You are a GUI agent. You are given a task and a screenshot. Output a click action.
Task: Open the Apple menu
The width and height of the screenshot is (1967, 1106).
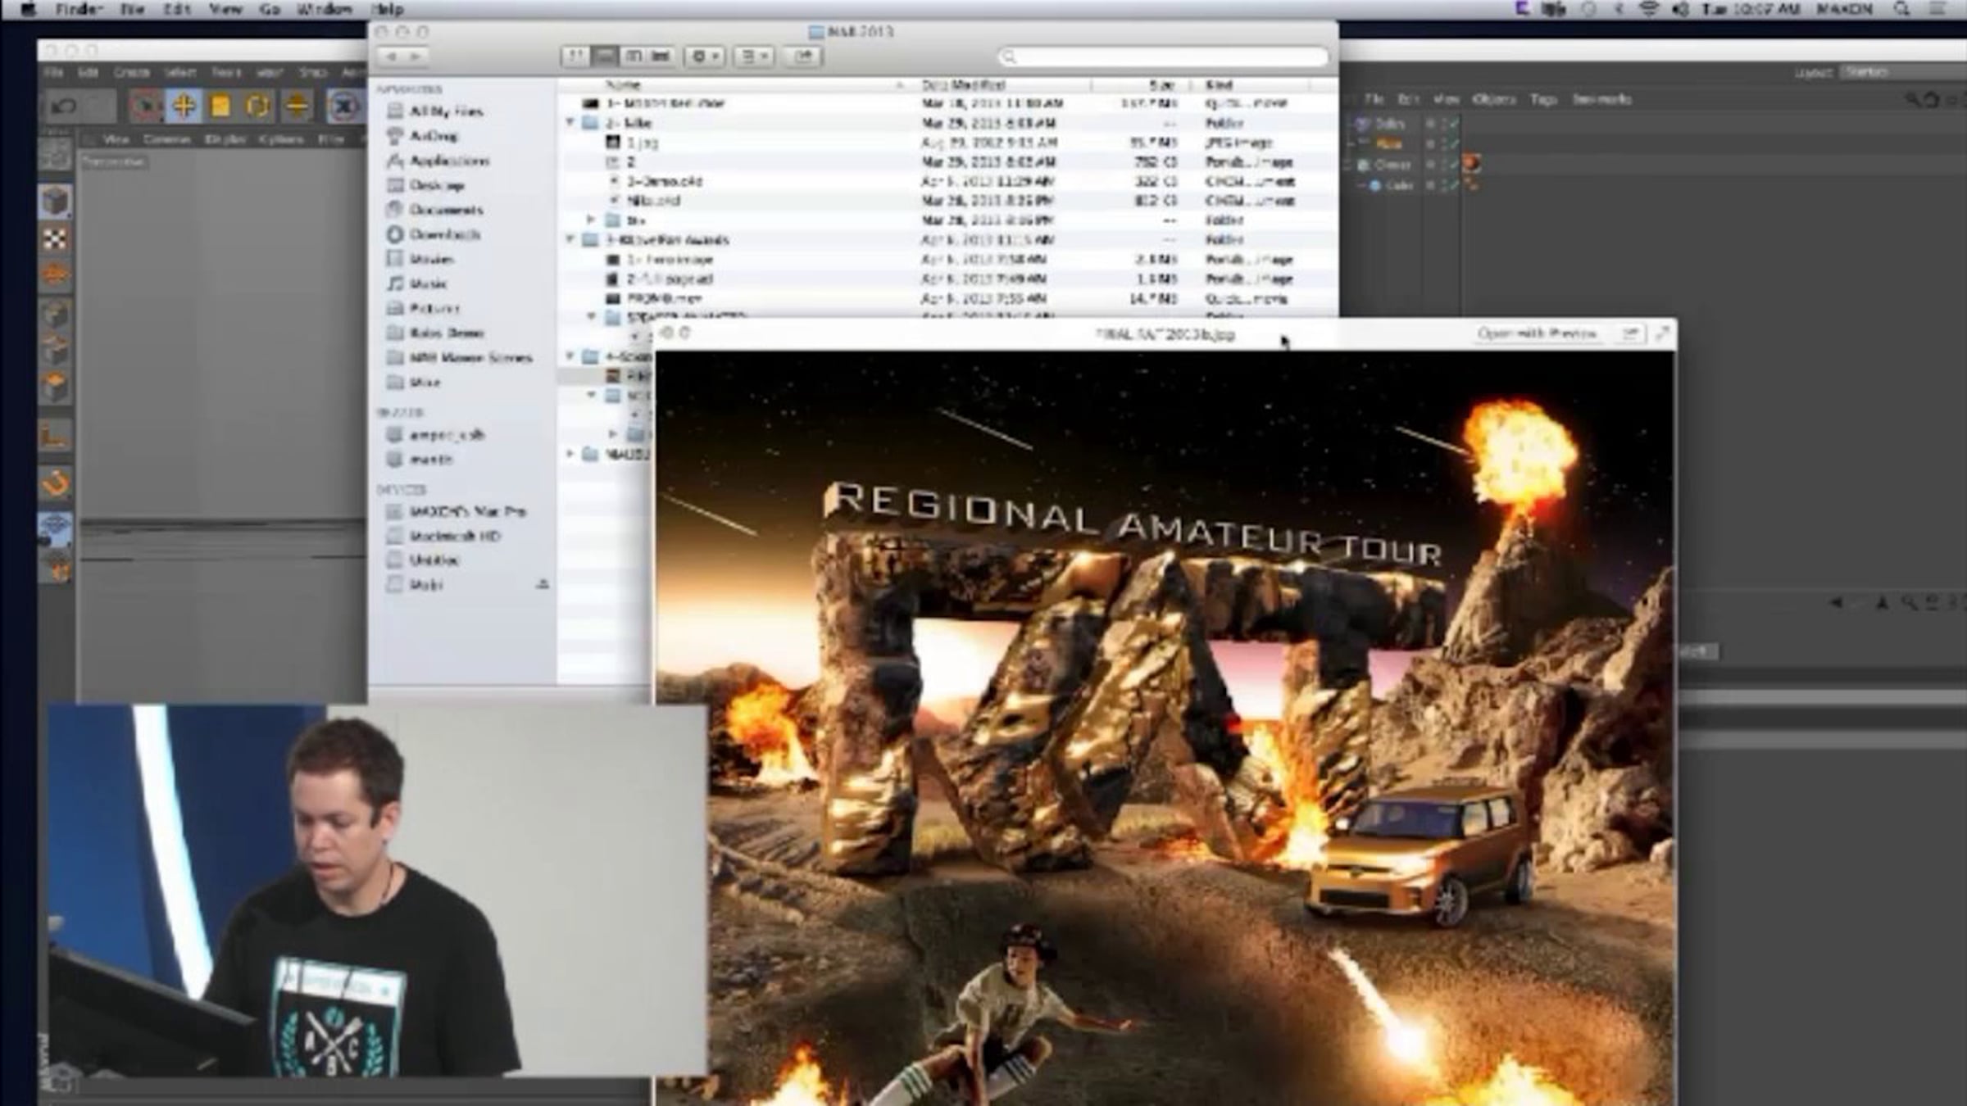(x=30, y=9)
